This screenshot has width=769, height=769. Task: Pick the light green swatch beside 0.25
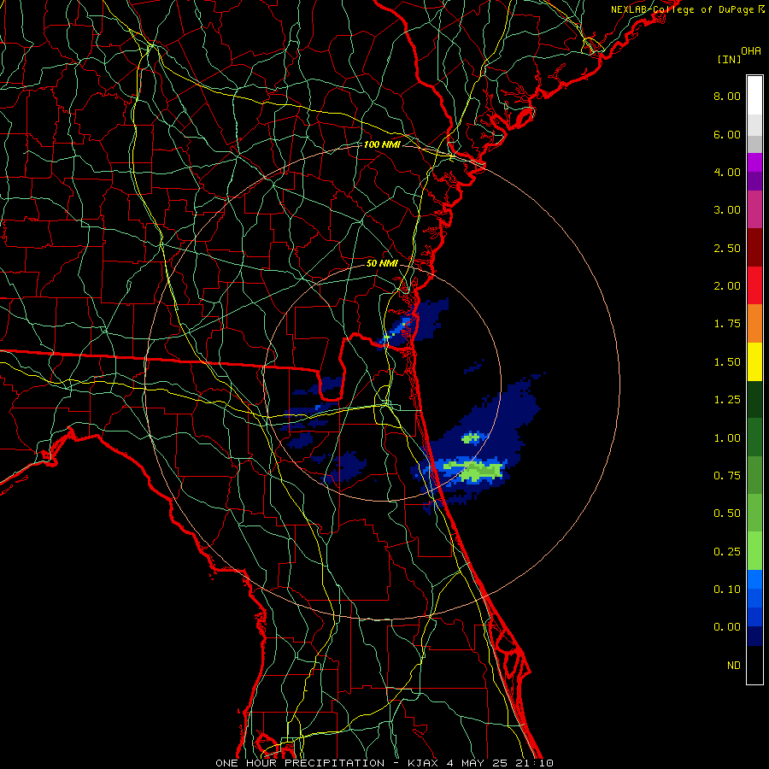click(754, 551)
